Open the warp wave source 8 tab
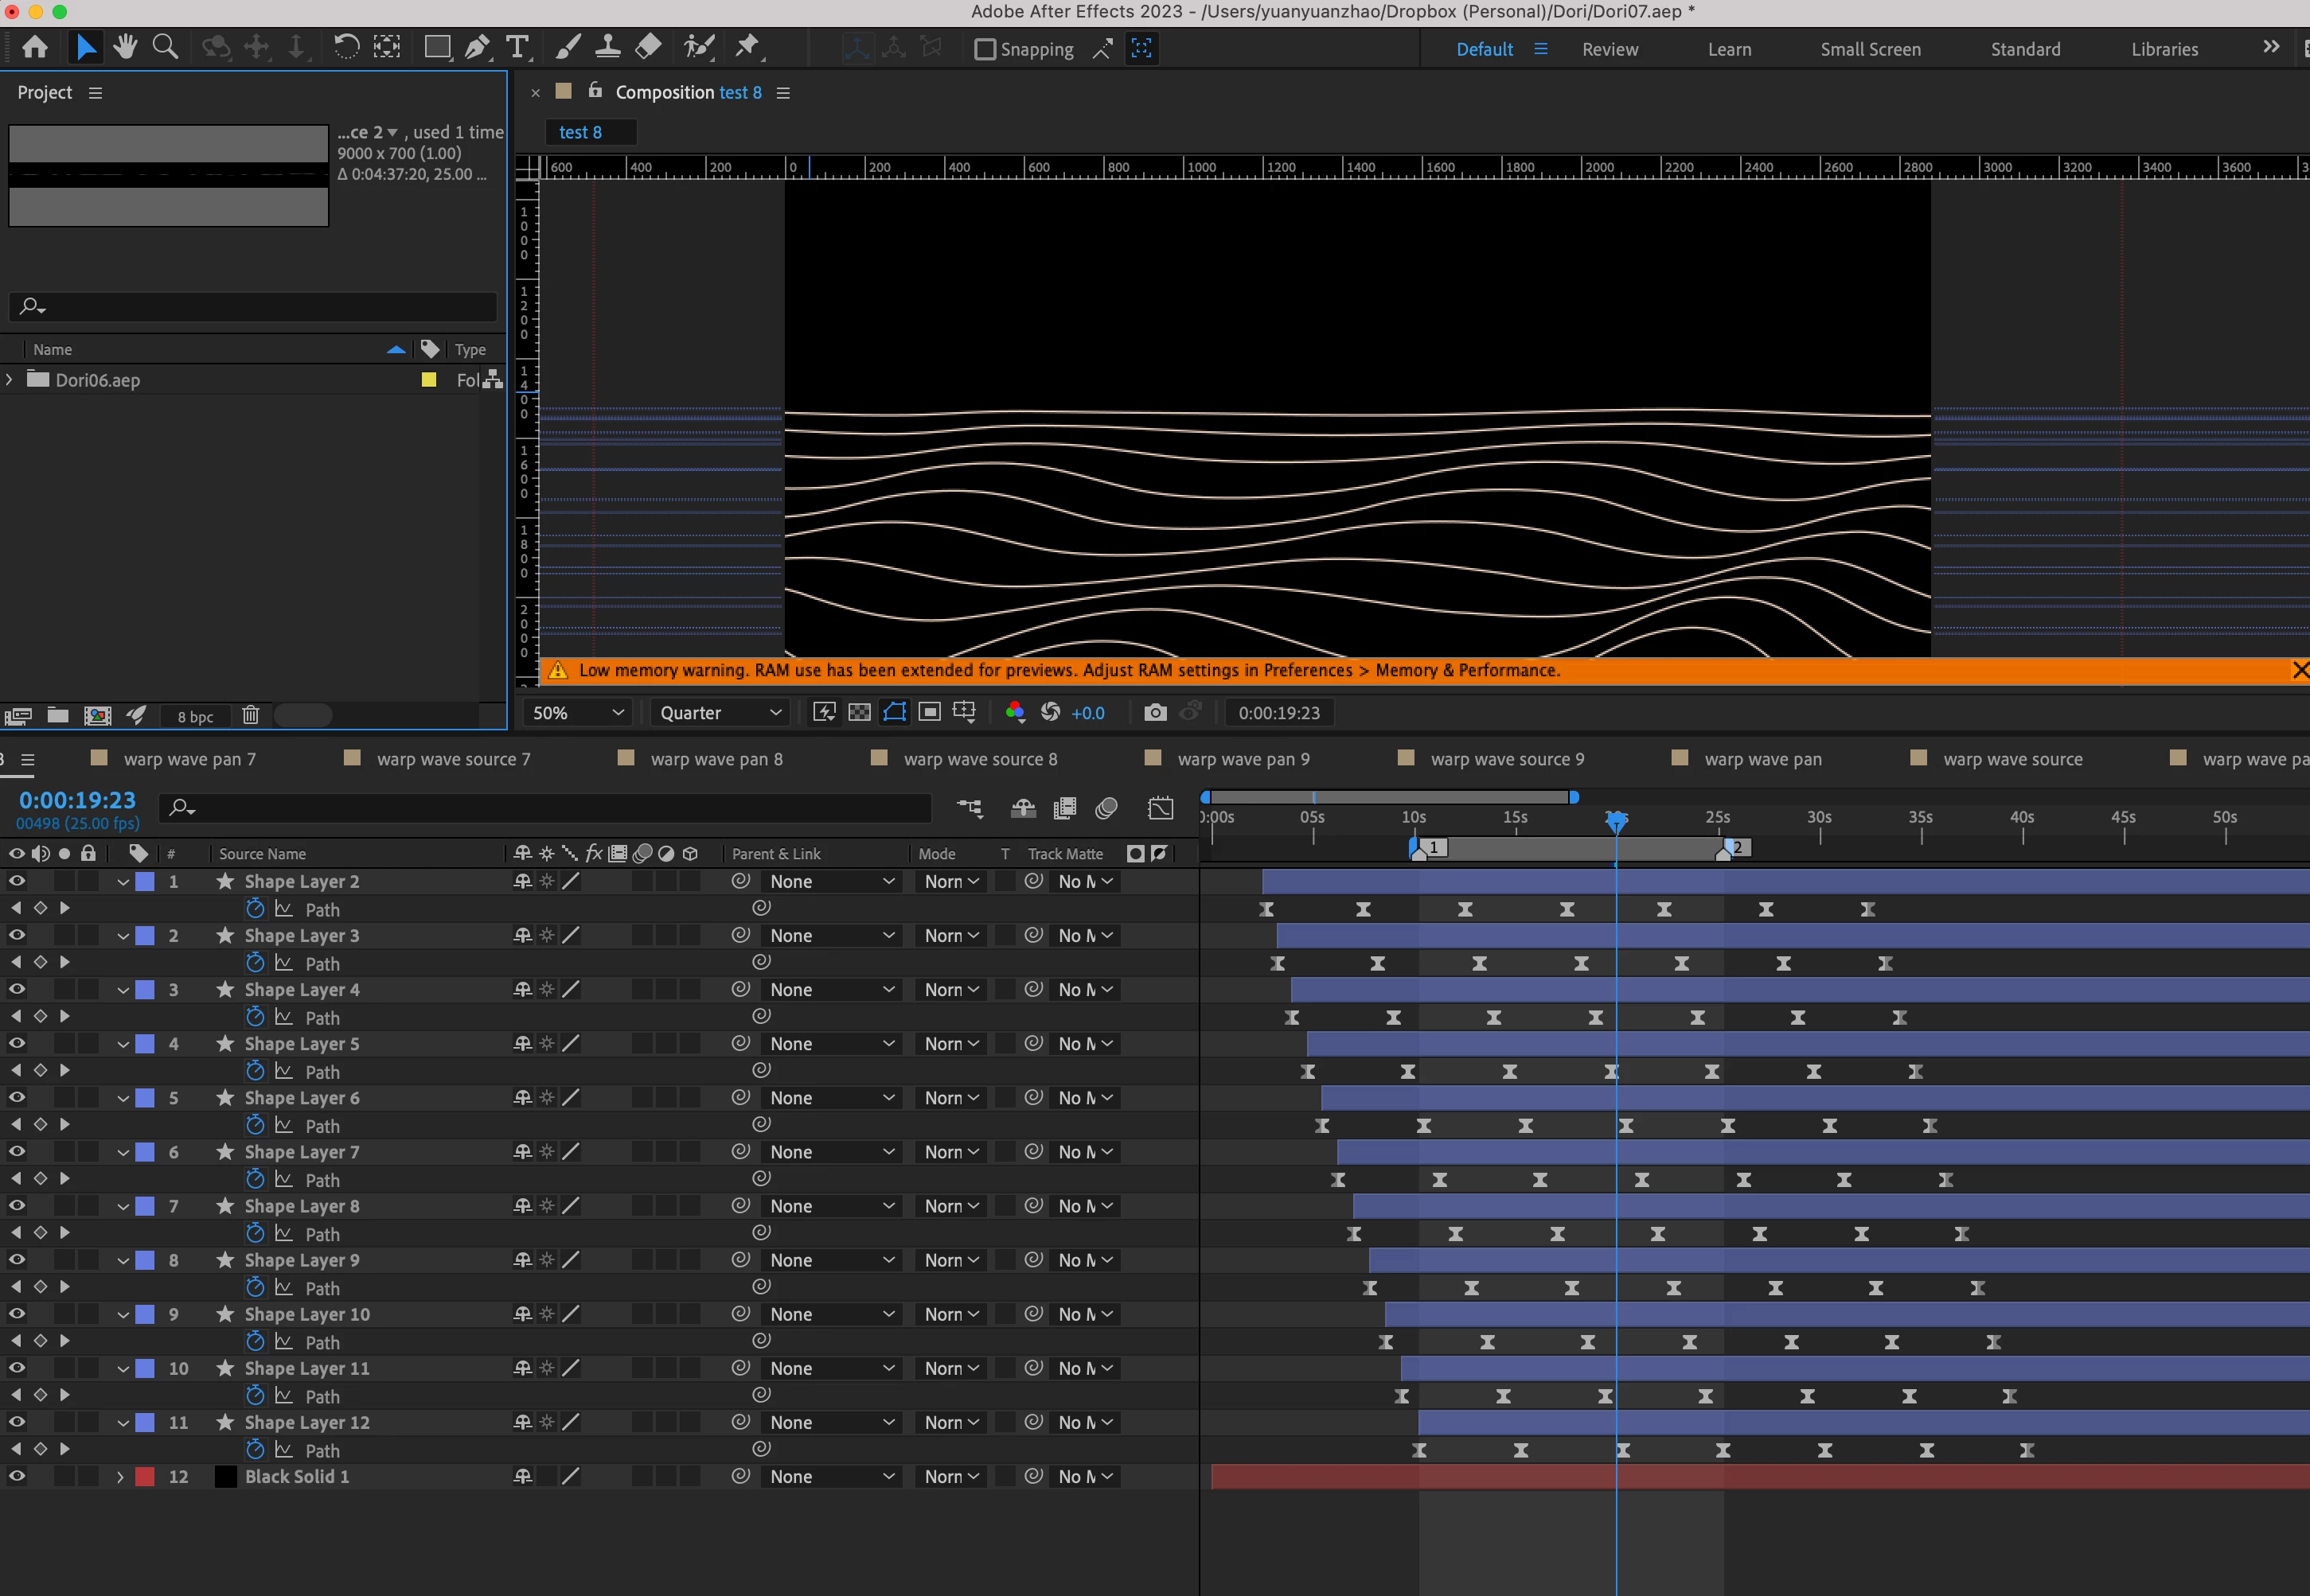This screenshot has width=2310, height=1596. (979, 759)
